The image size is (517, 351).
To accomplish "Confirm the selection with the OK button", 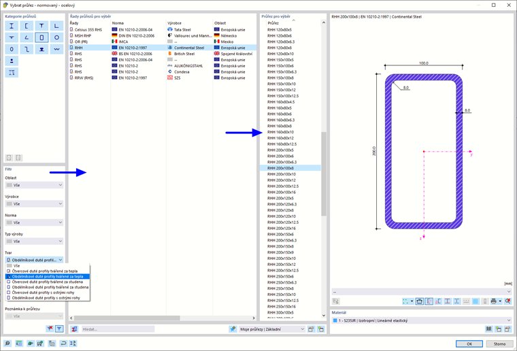I will (x=469, y=344).
